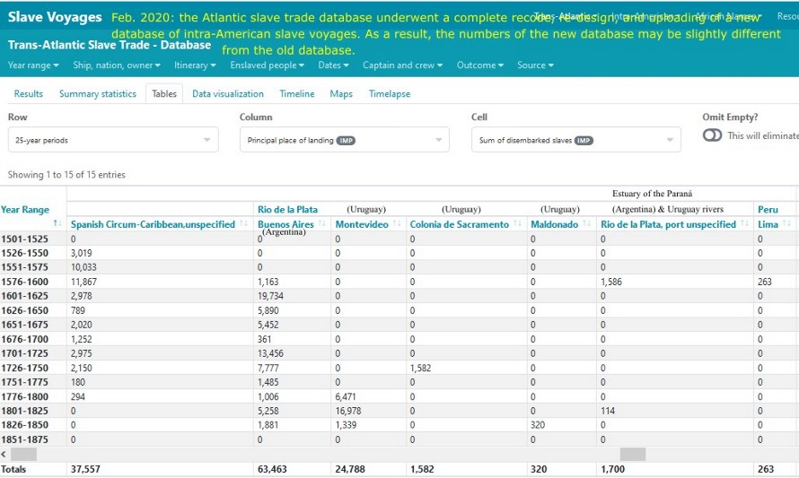Click IMP badge in Cell selector
The width and height of the screenshot is (799, 478).
584,141
